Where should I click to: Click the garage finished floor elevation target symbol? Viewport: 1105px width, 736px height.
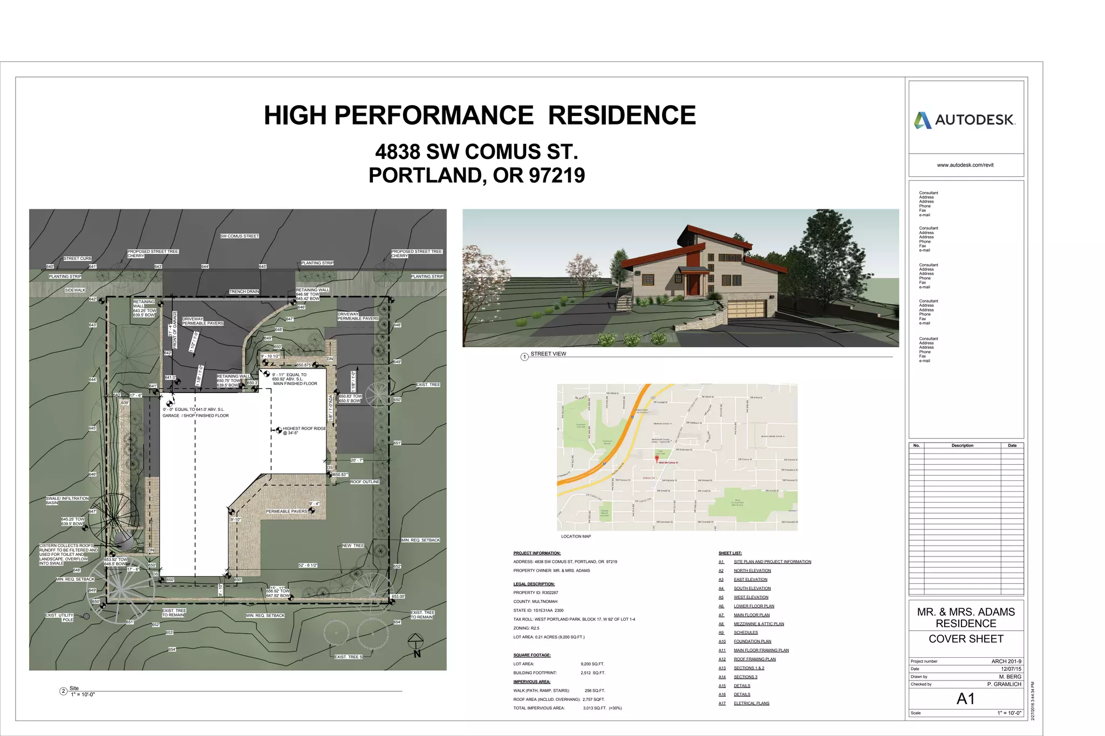169,403
